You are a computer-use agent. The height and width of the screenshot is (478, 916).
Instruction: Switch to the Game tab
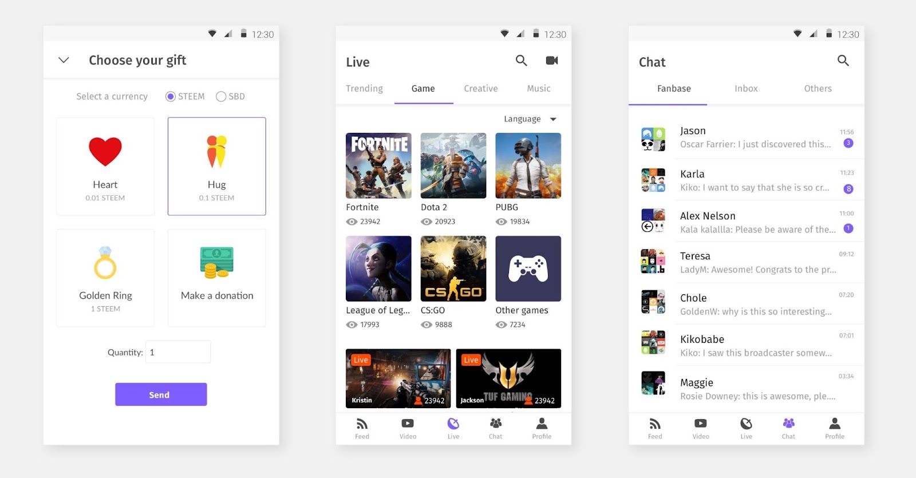click(x=423, y=89)
